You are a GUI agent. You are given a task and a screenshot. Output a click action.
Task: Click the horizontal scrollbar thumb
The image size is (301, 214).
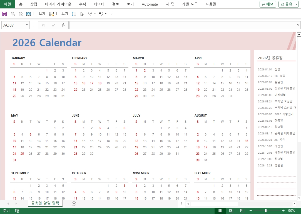[x=214, y=204]
